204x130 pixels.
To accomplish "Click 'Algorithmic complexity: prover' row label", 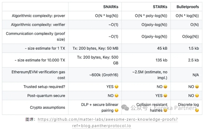I will [38, 16].
